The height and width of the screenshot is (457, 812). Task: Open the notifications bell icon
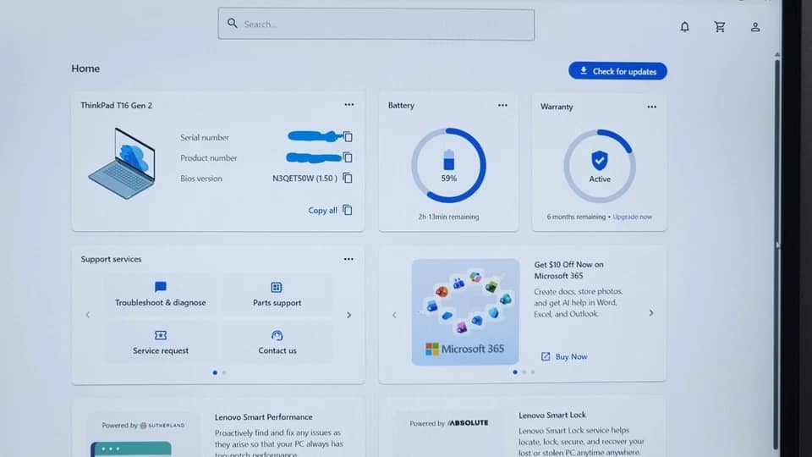click(x=684, y=26)
